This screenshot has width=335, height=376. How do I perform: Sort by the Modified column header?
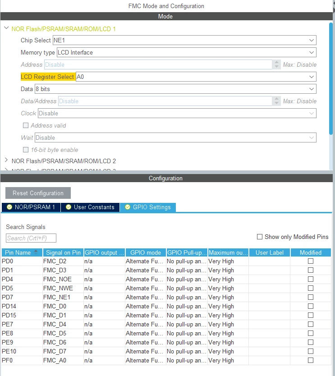coord(311,252)
